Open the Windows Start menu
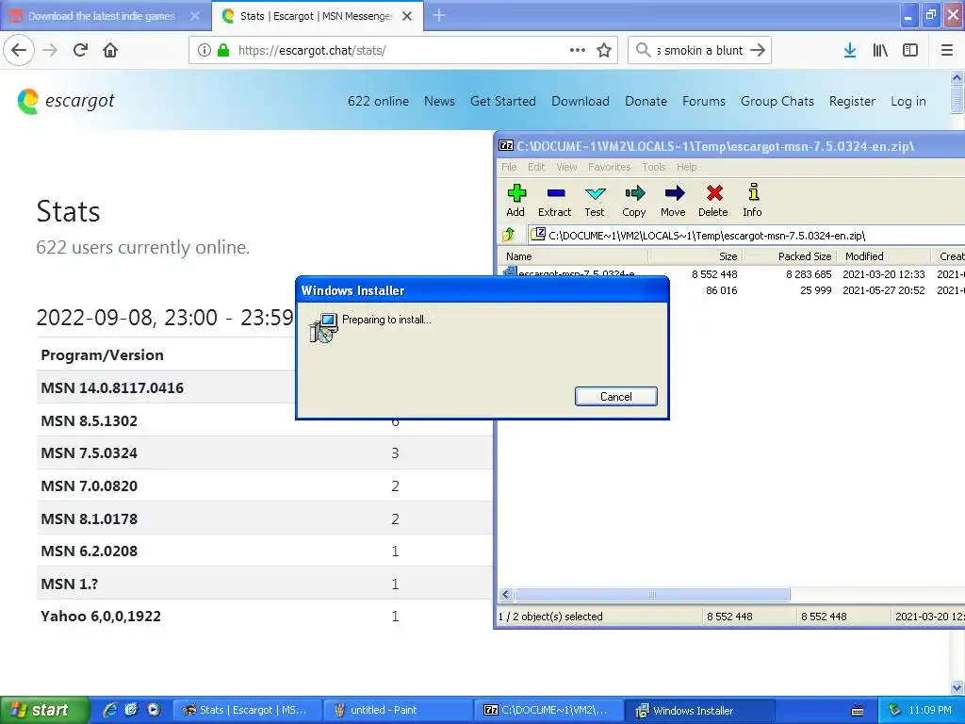 (44, 710)
